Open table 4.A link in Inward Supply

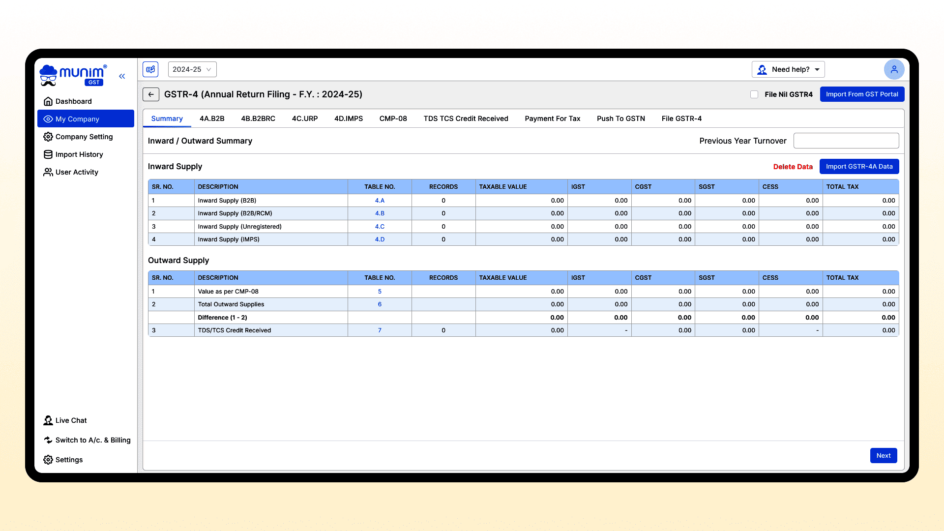(x=380, y=201)
